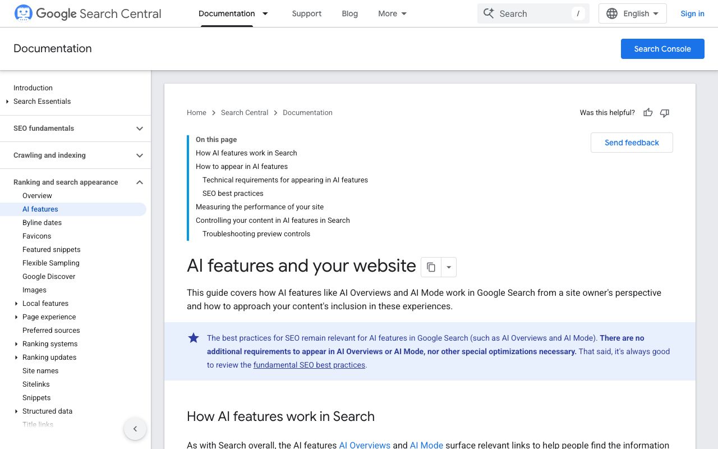Jump to Controlling your content in AI features
The image size is (718, 449).
[x=273, y=221]
